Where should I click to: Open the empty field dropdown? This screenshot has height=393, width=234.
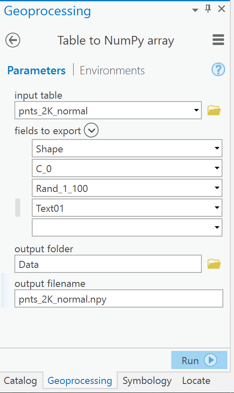[217, 227]
